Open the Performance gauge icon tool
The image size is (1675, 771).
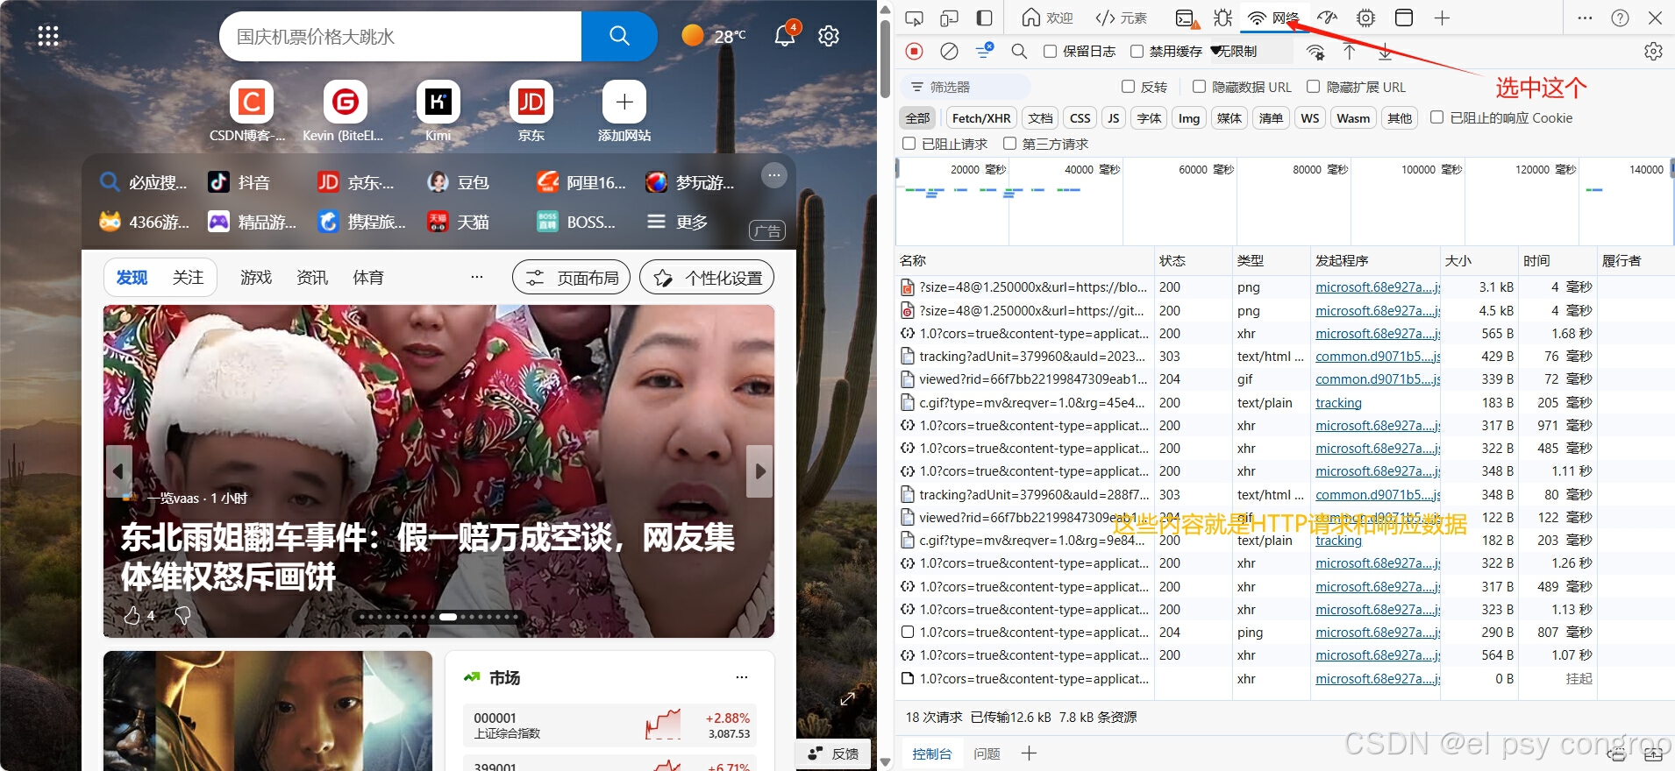[1328, 18]
